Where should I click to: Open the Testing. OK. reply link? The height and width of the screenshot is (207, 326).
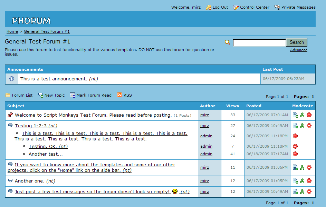(48, 146)
